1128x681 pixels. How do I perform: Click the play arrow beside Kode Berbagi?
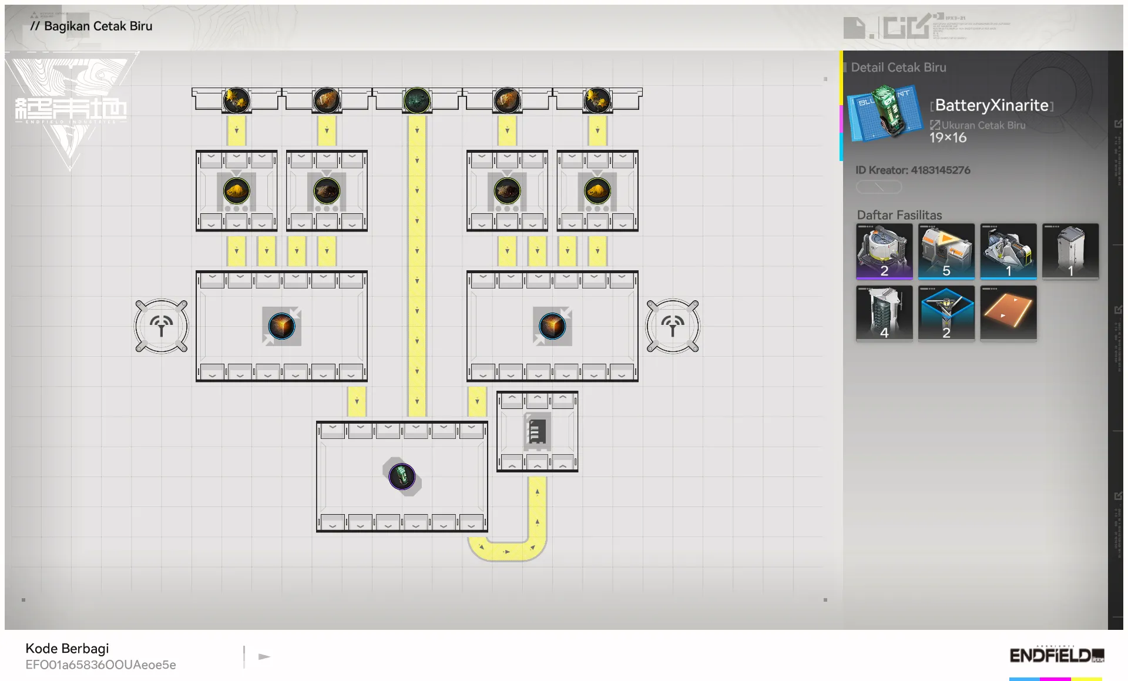tap(264, 656)
